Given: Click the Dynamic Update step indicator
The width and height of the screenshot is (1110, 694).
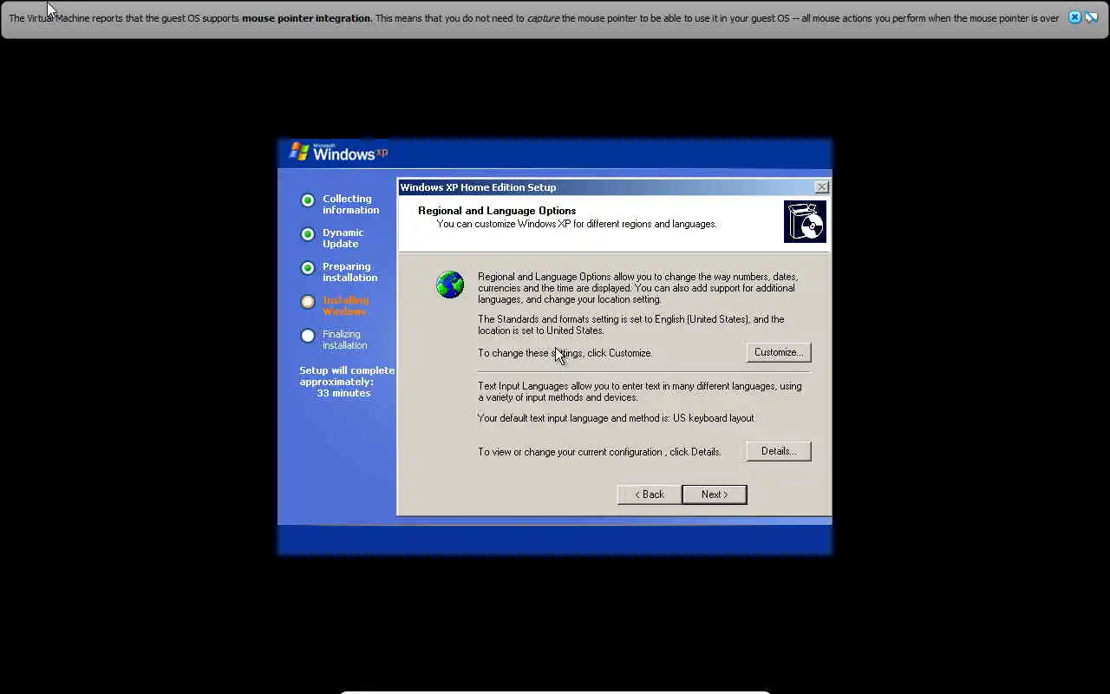Looking at the screenshot, I should pos(307,234).
